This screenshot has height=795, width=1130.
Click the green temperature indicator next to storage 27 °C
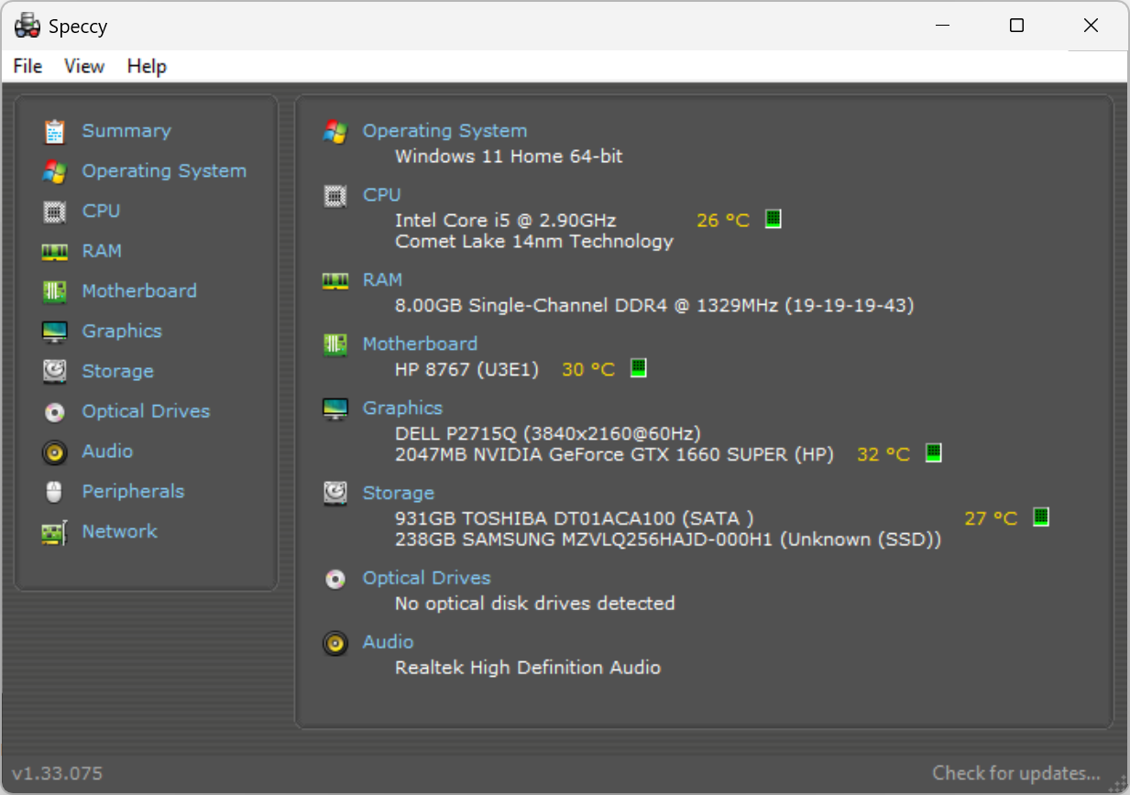tap(1041, 517)
